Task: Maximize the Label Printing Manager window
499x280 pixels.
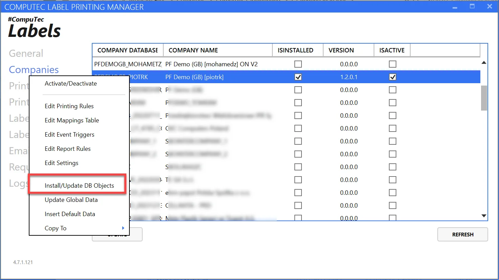Action: 472,6
